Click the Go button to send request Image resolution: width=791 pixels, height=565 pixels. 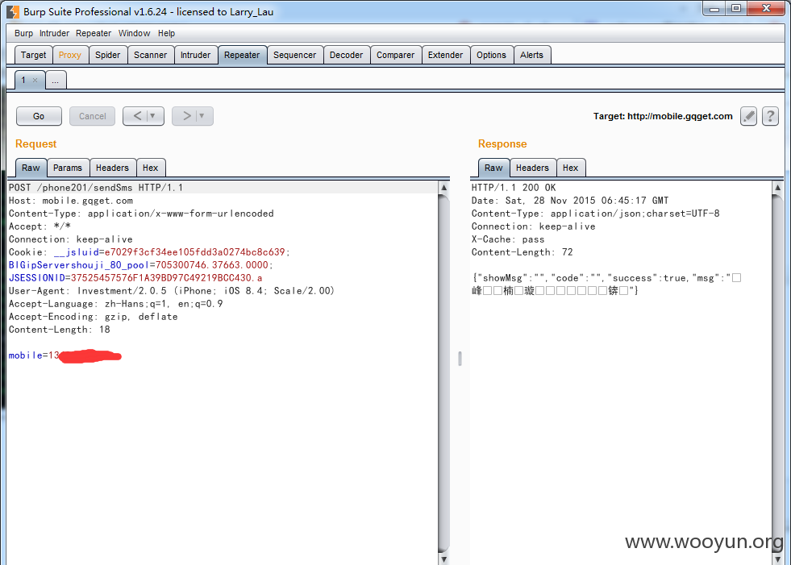(39, 116)
